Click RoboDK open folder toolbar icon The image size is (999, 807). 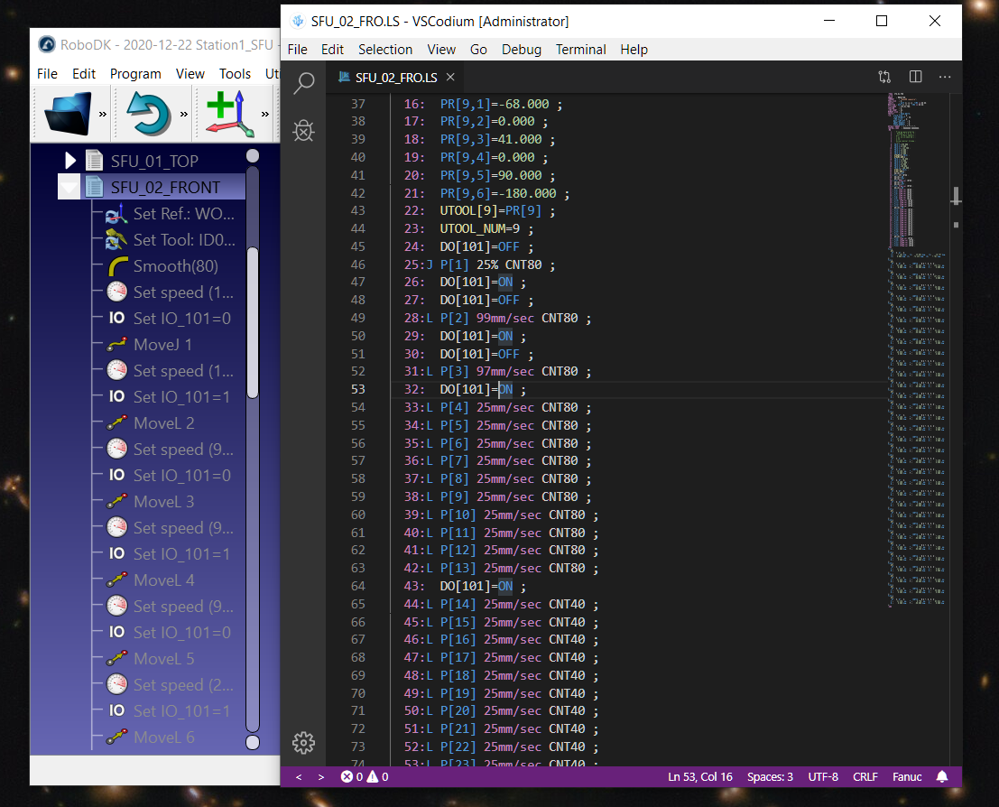tap(69, 113)
